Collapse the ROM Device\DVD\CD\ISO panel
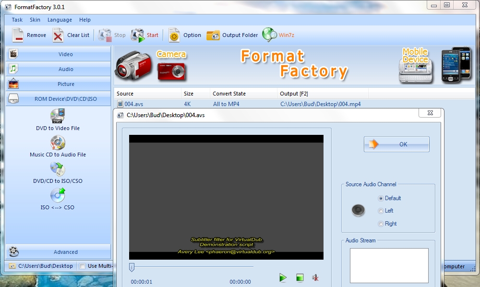The width and height of the screenshot is (480, 287). click(58, 98)
